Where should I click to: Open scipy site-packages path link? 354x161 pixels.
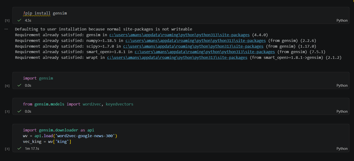tap(193, 46)
